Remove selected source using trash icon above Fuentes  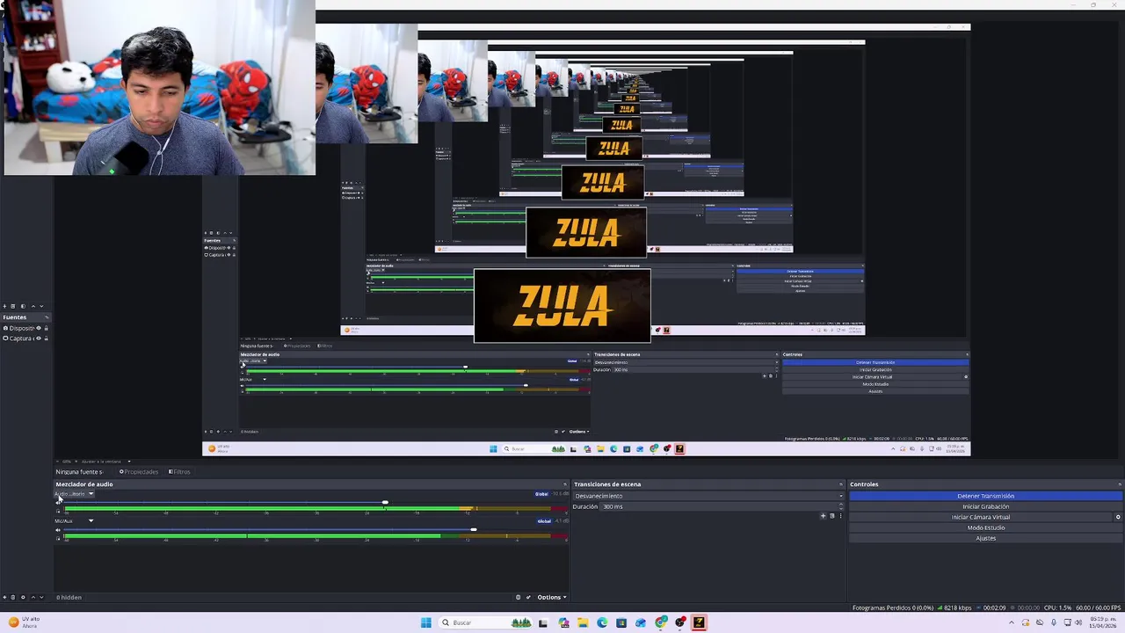(13, 306)
